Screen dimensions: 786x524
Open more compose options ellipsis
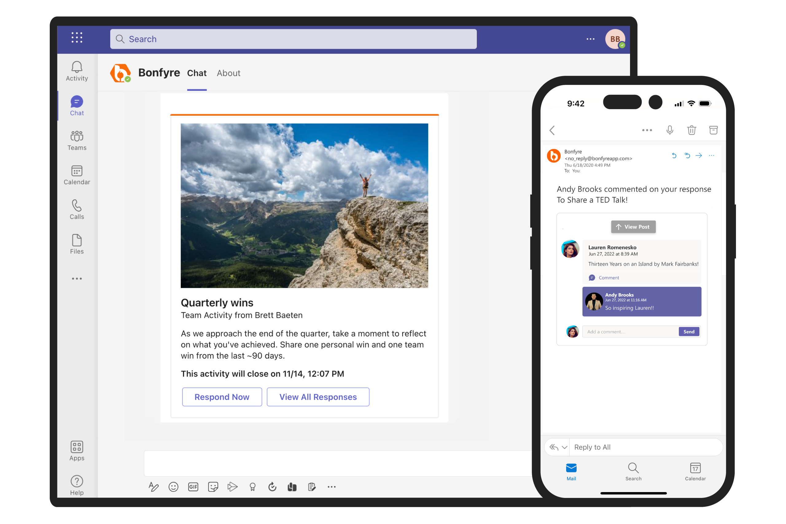(x=332, y=487)
